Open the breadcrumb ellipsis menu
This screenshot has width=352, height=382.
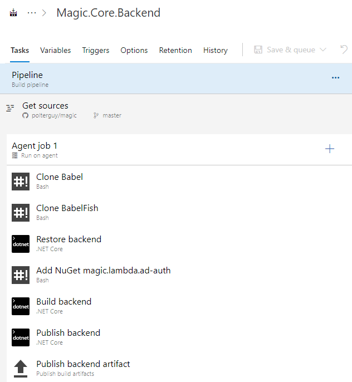tap(32, 13)
